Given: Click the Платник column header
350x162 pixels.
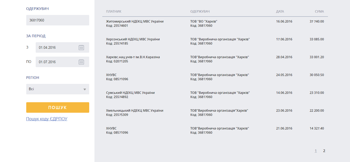Looking at the screenshot, I should click(114, 12).
